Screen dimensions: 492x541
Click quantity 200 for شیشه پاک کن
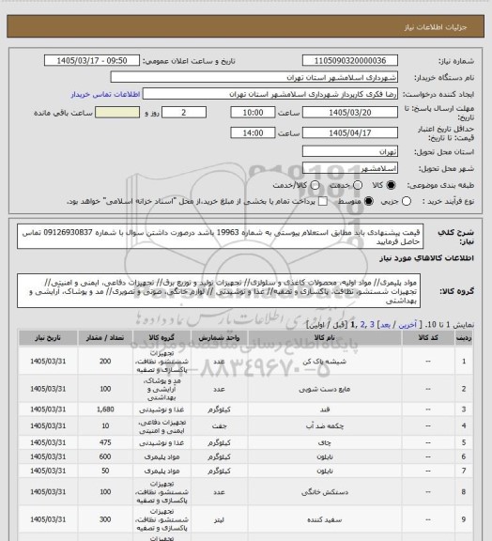point(105,362)
